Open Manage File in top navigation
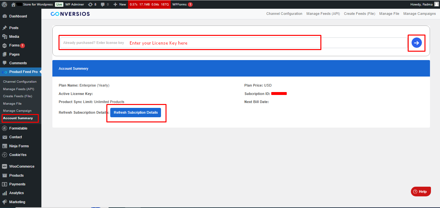 [x=389, y=14]
